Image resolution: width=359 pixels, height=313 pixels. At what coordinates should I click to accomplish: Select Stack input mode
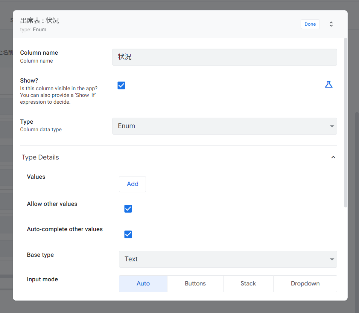[248, 284]
